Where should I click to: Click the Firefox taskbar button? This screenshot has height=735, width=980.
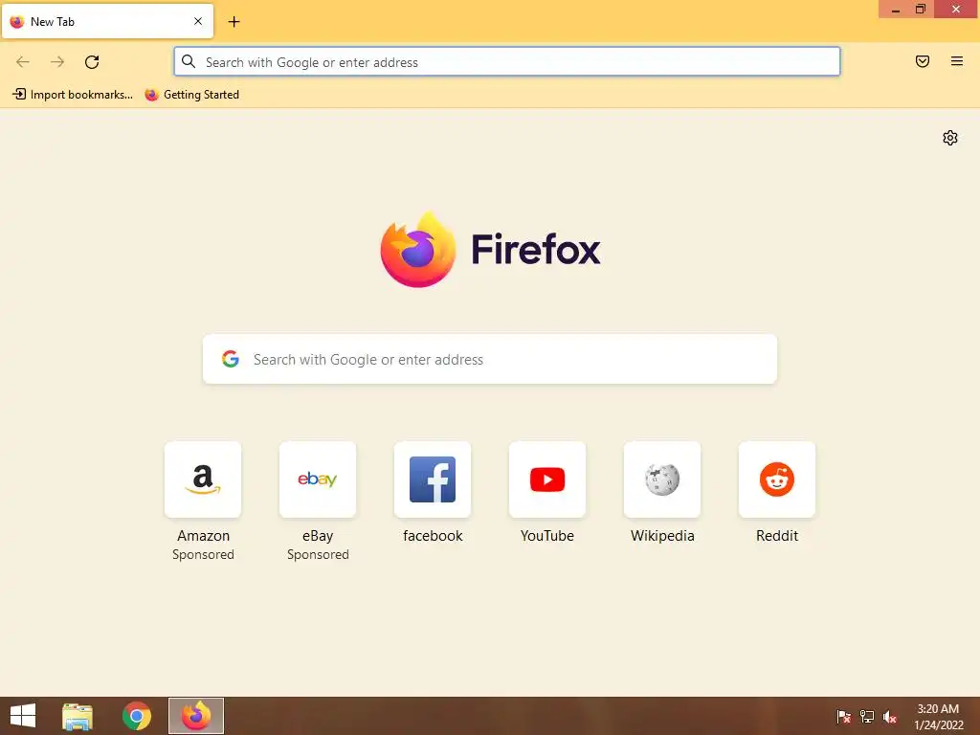[196, 716]
